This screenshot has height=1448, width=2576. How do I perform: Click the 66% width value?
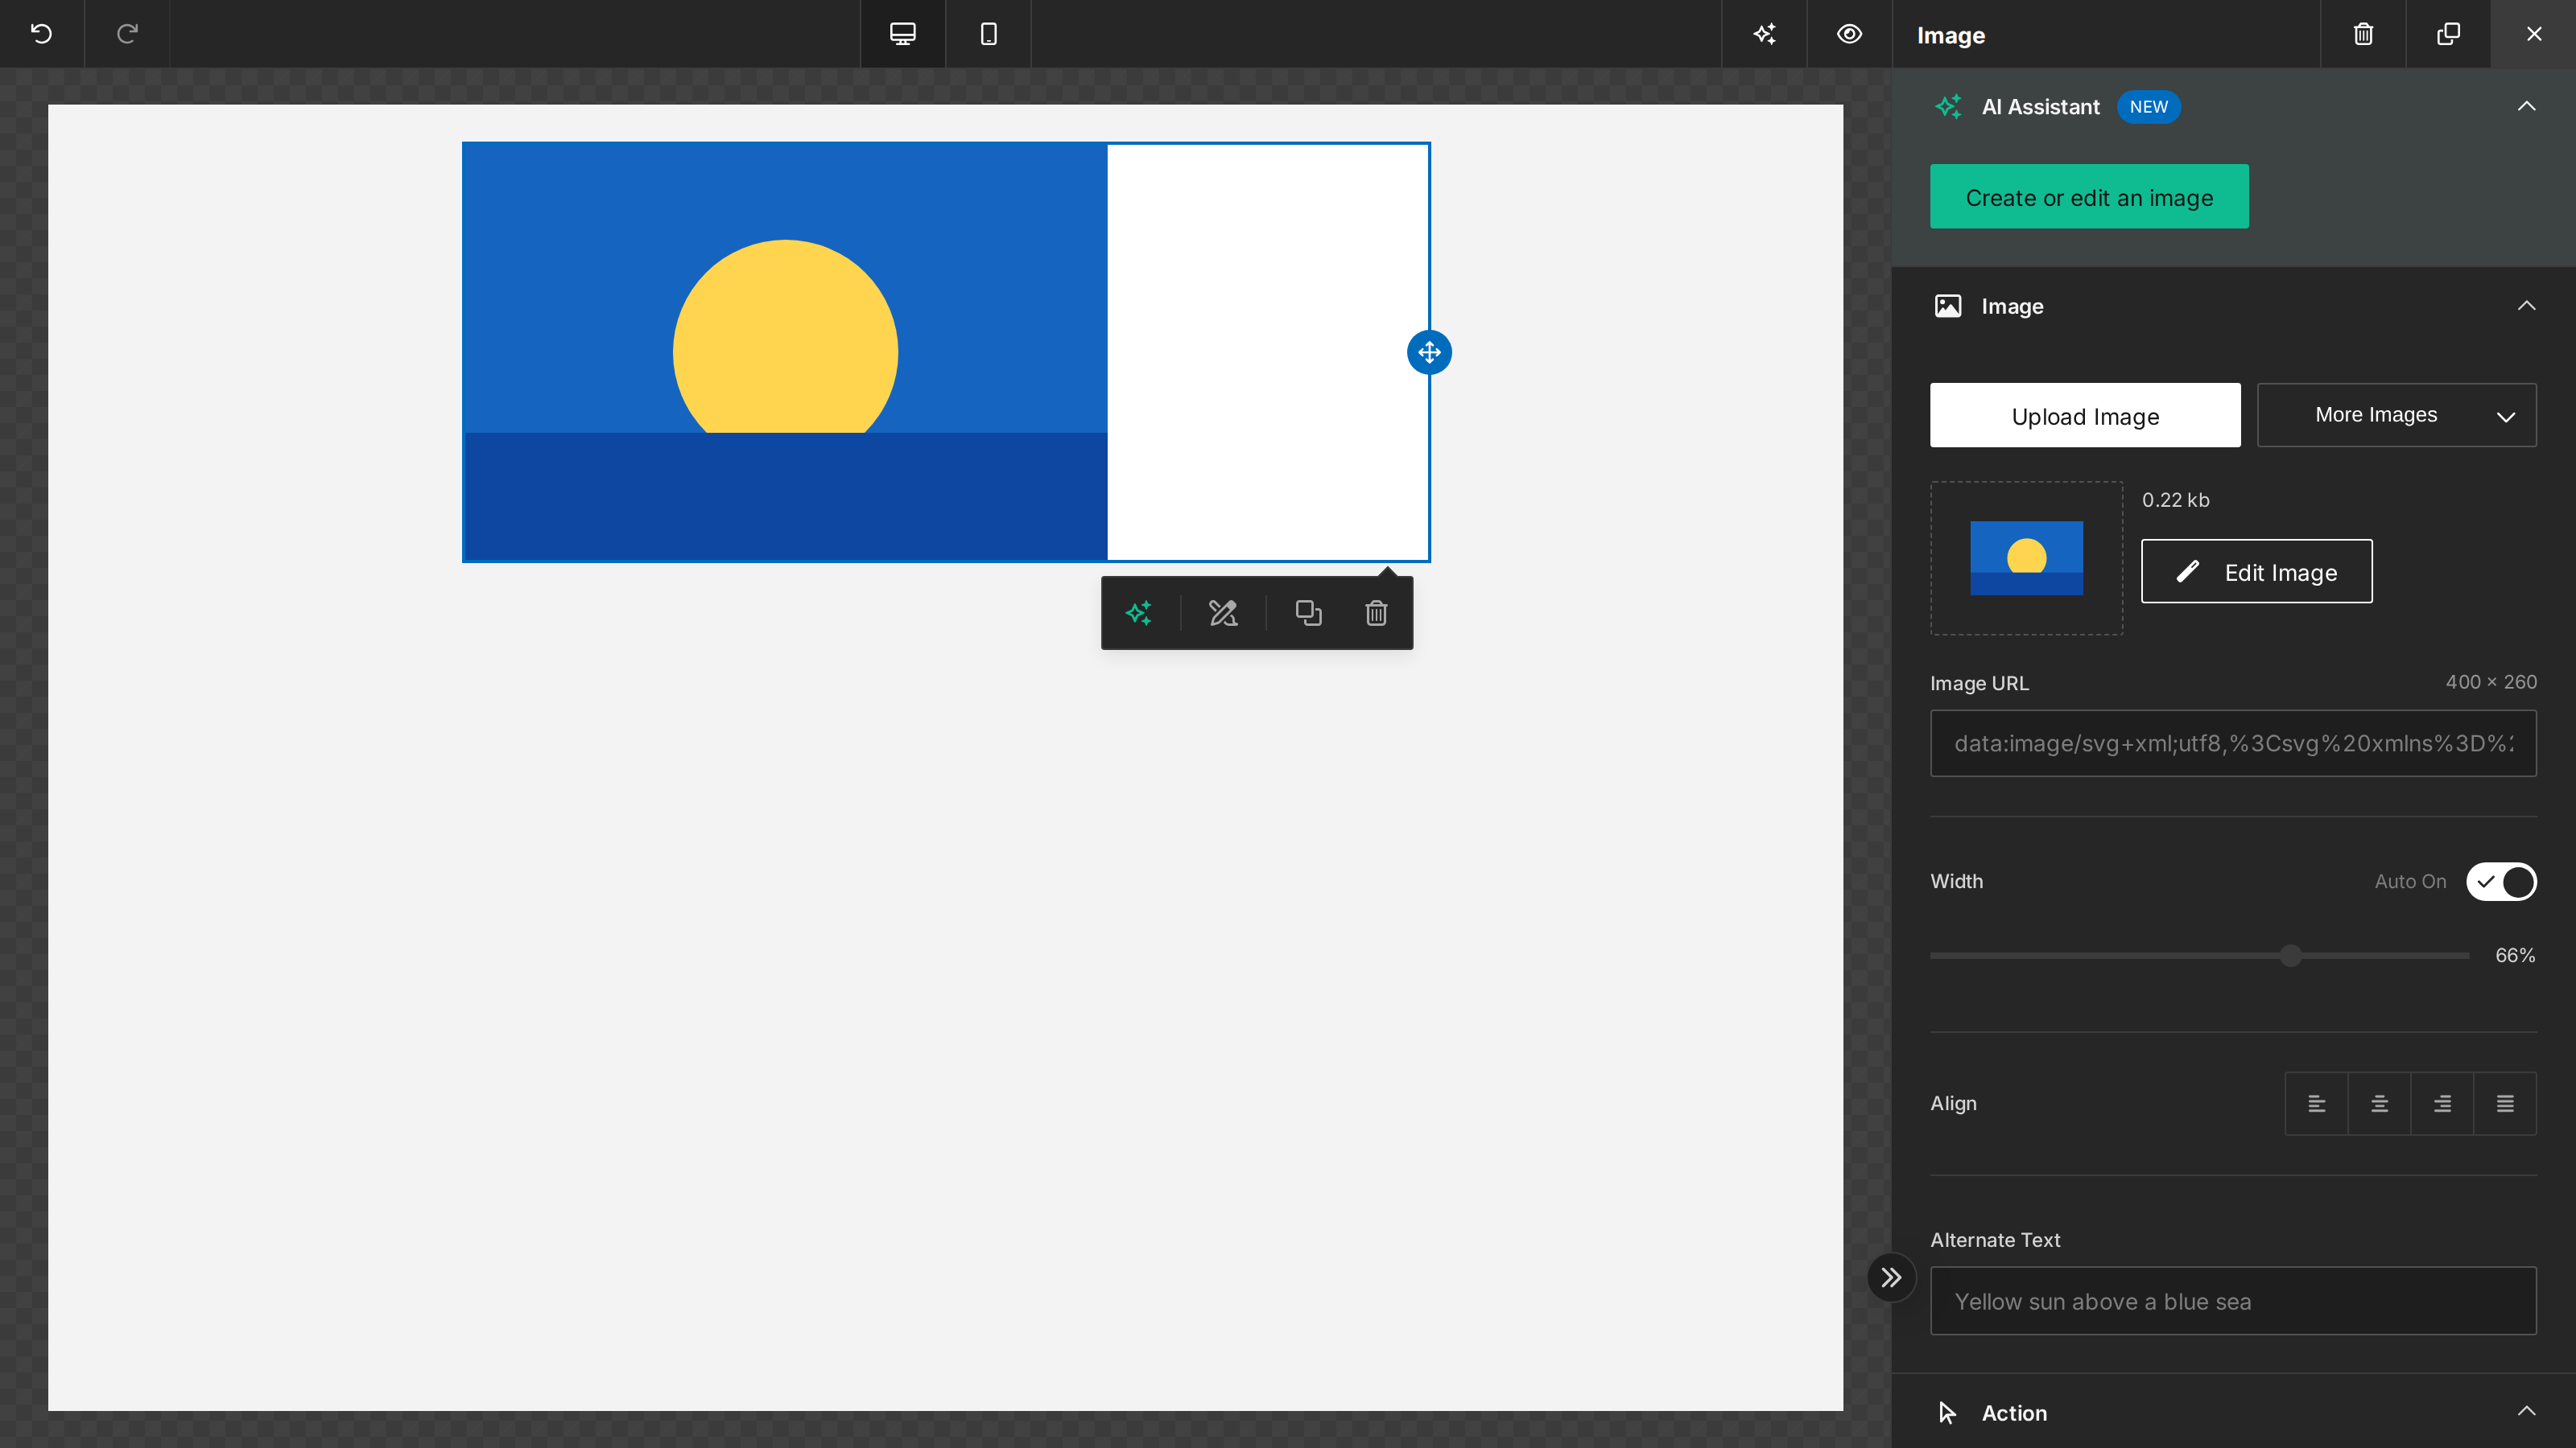click(x=2515, y=956)
